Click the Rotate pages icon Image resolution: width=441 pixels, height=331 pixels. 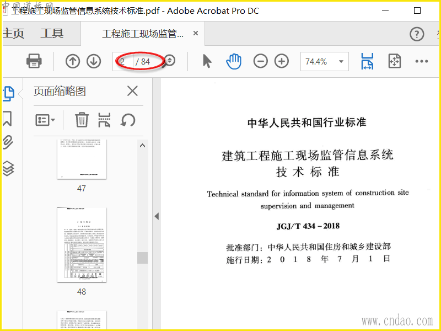click(128, 120)
